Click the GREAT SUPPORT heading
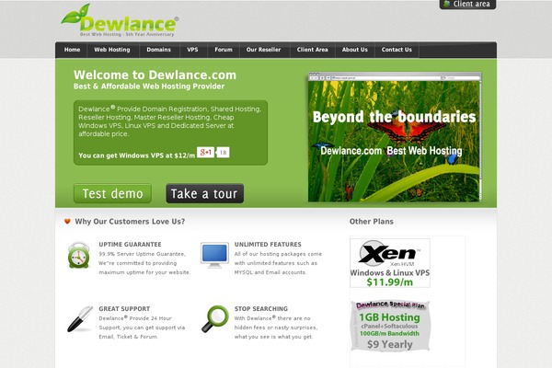 [x=124, y=309]
